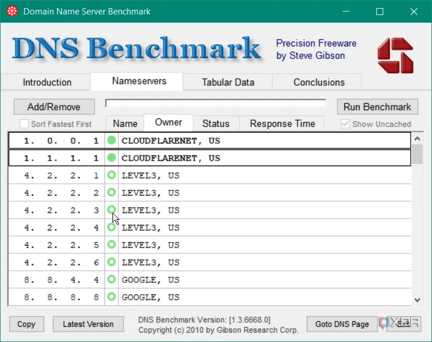
Task: Select the 1.1.1.1 IP address cell
Action: click(57, 158)
